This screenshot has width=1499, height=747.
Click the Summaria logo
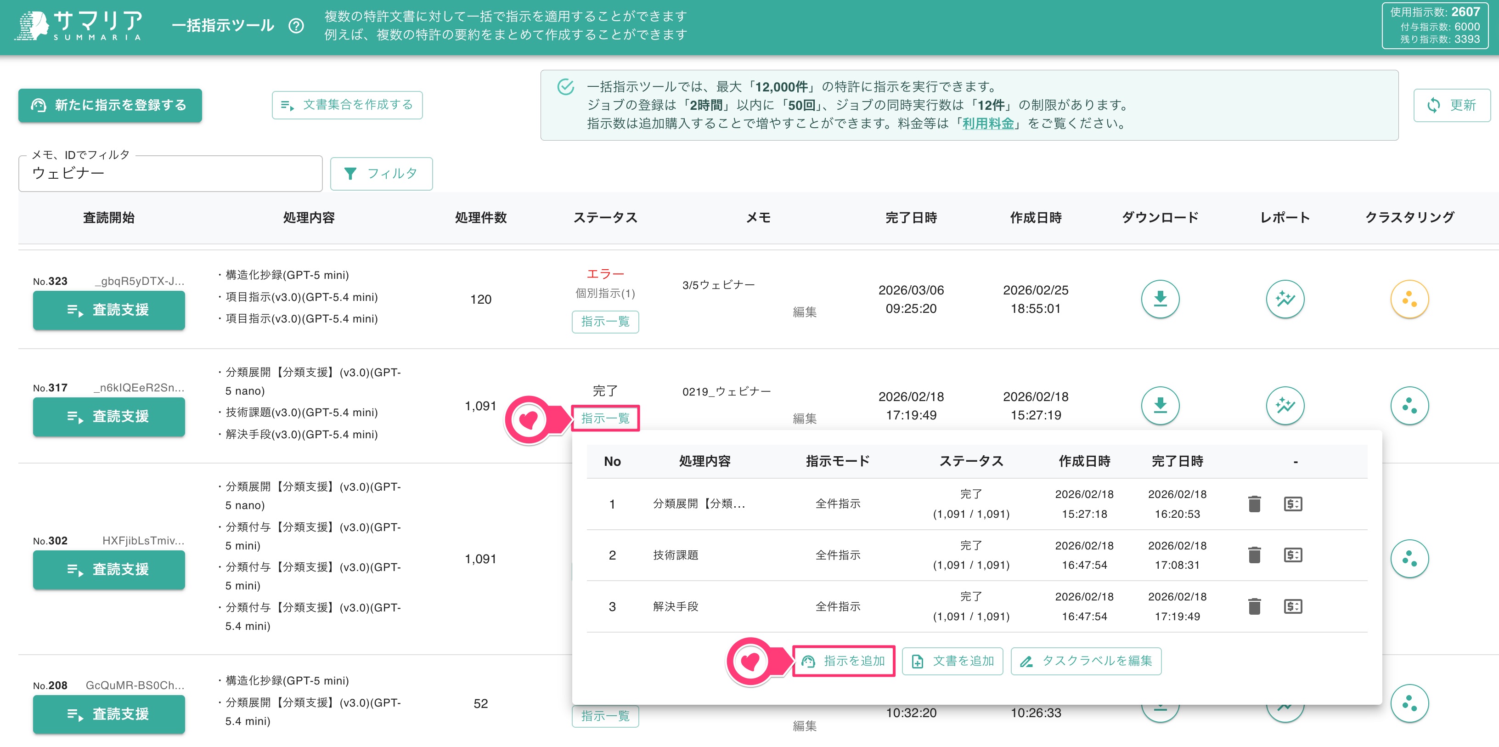(79, 26)
